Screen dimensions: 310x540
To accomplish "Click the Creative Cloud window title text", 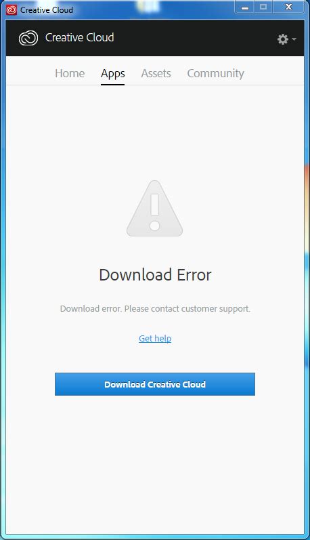I will pyautogui.click(x=47, y=10).
